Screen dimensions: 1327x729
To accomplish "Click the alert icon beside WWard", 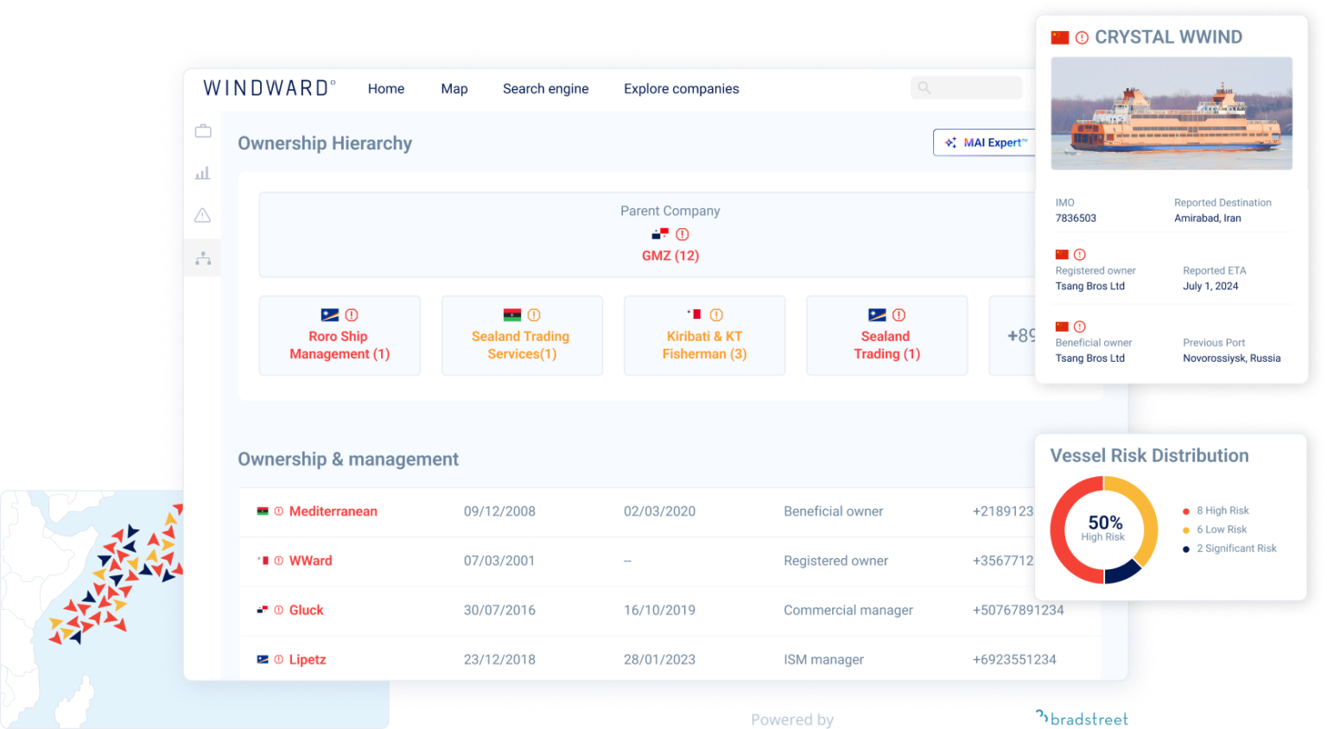I will [279, 561].
